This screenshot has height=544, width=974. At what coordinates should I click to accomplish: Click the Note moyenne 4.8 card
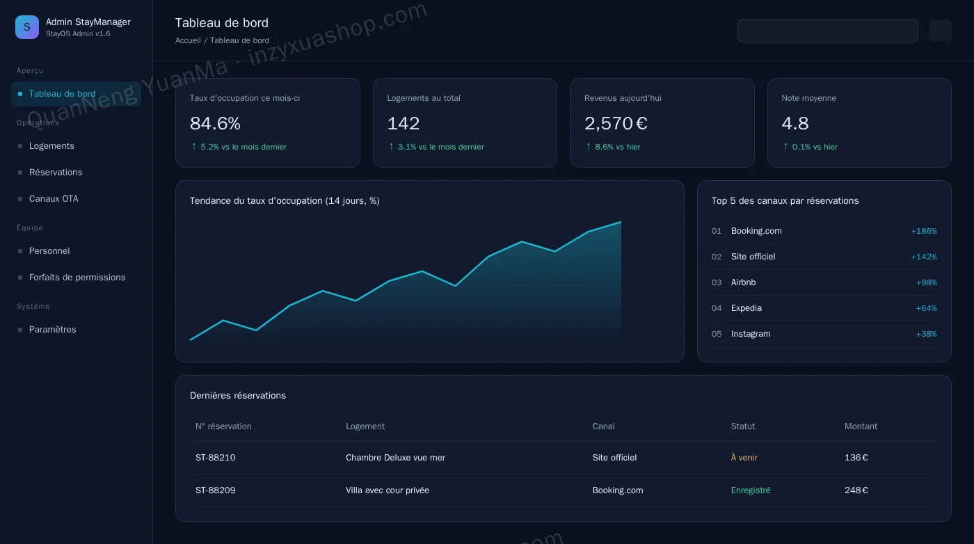859,122
